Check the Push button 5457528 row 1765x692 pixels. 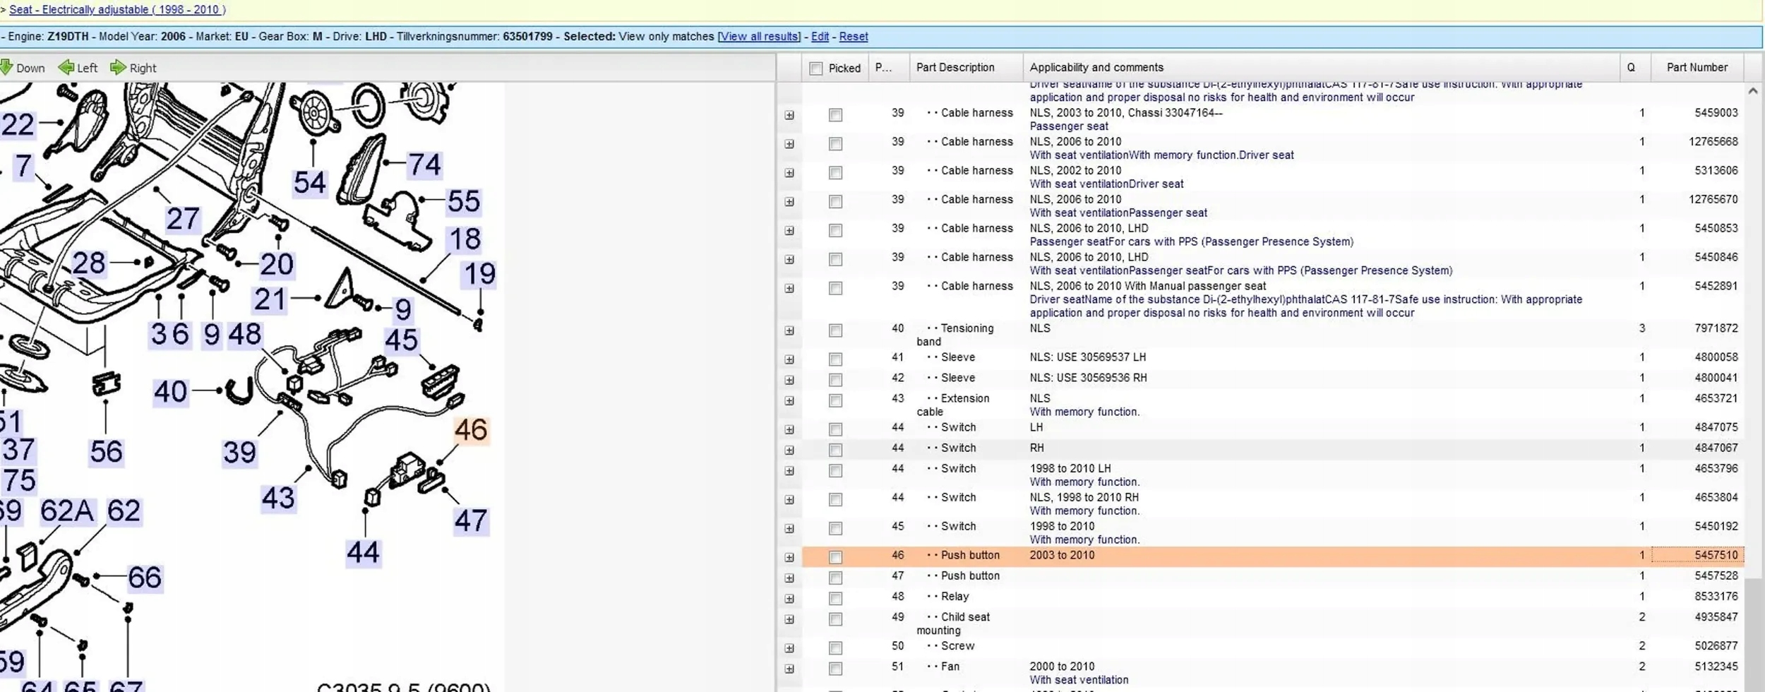coord(835,578)
